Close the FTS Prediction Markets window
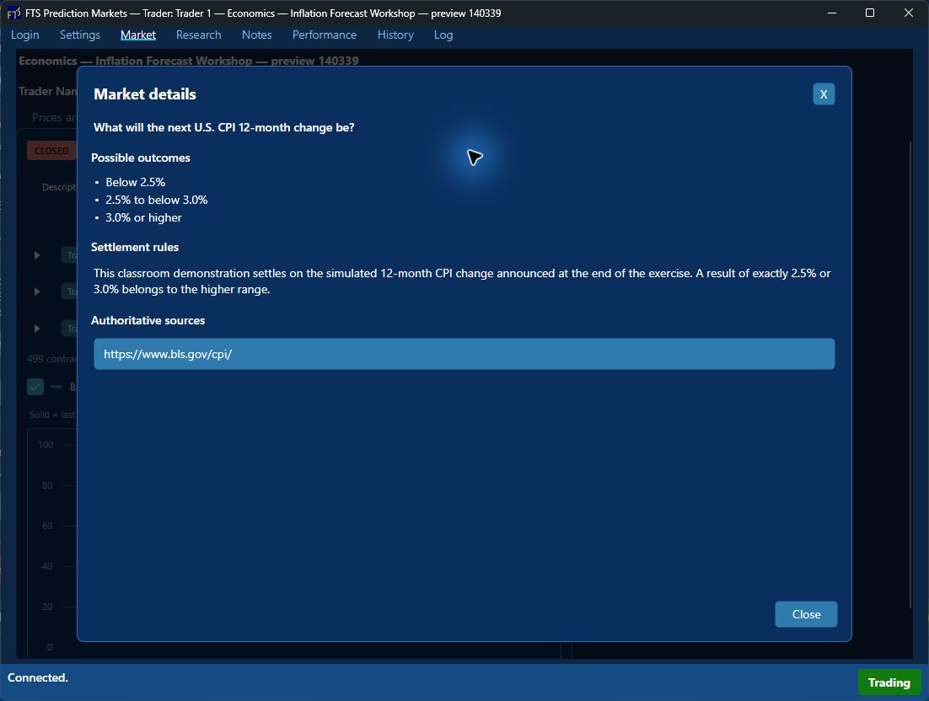 (908, 13)
